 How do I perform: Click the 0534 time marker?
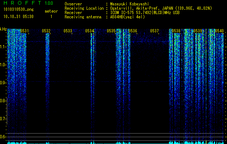(90, 31)
